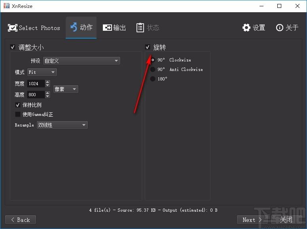Click the 关于 info circle icon
Image resolution: width=307 pixels, height=229 pixels.
(x=280, y=28)
